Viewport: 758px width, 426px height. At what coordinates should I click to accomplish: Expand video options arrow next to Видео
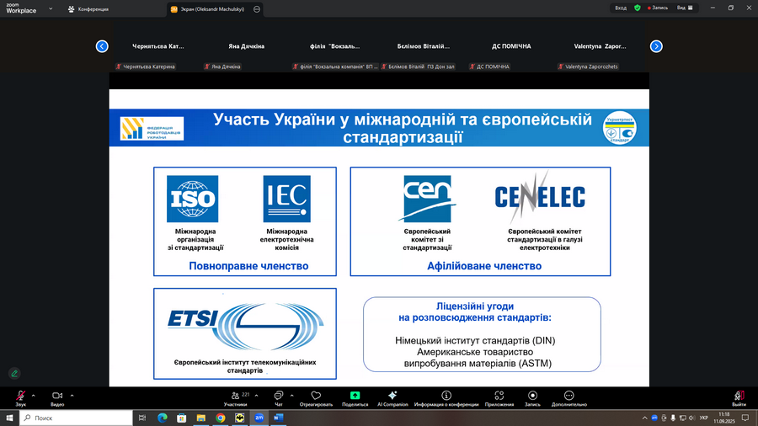coord(72,396)
